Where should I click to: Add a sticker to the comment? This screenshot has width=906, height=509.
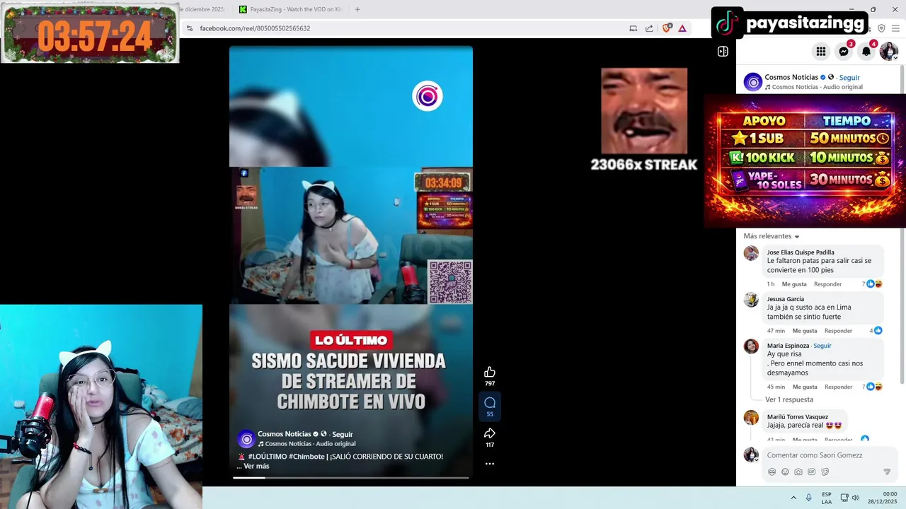825,472
